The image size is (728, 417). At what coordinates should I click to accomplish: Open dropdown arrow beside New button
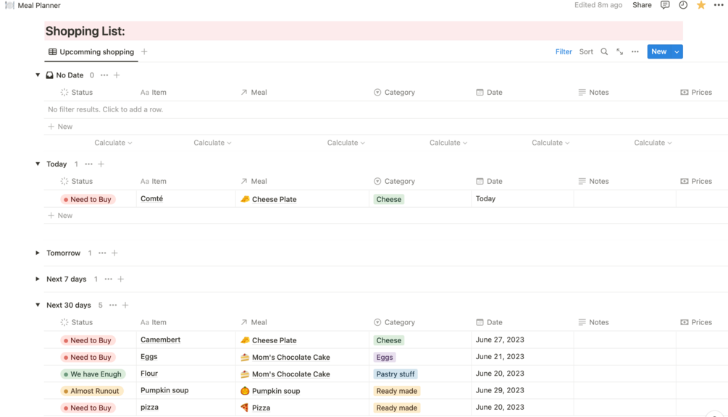coord(677,51)
